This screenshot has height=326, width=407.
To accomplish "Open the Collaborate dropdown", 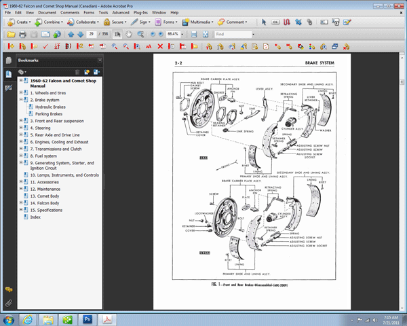I will pyautogui.click(x=83, y=22).
